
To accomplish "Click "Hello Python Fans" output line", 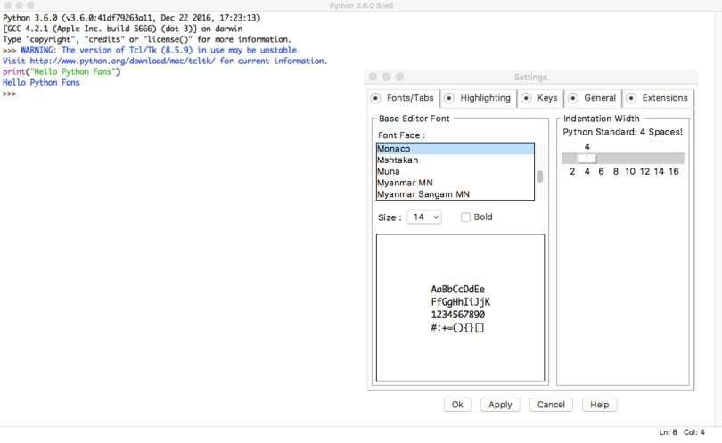I will click(41, 82).
